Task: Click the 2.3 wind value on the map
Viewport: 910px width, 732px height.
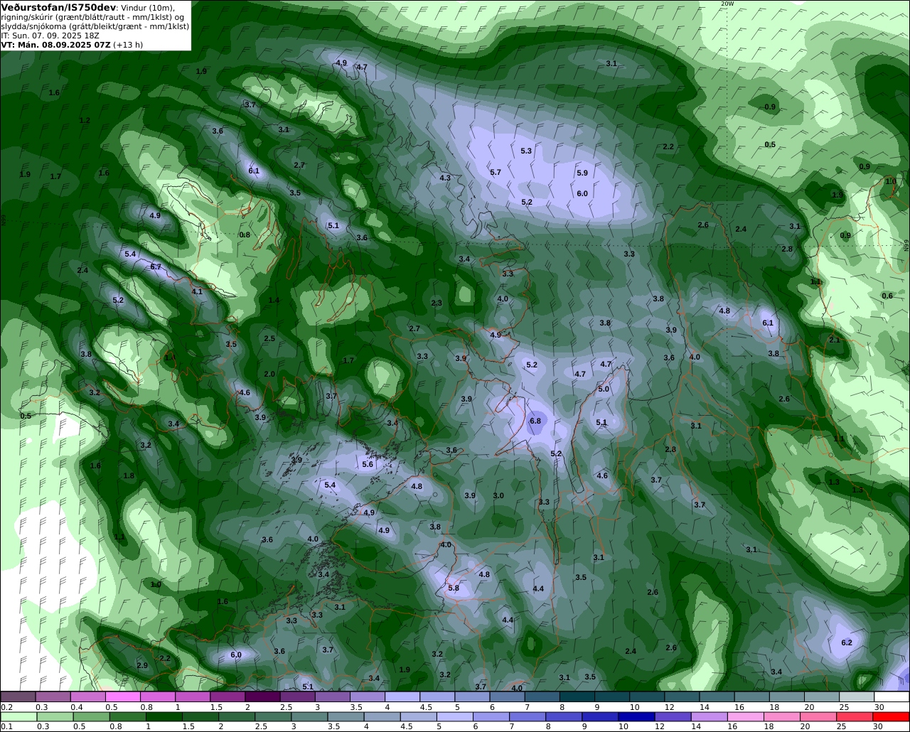Action: [x=437, y=303]
